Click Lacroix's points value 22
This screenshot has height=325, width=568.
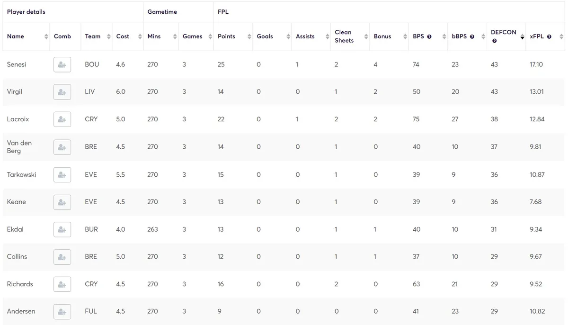(x=221, y=119)
